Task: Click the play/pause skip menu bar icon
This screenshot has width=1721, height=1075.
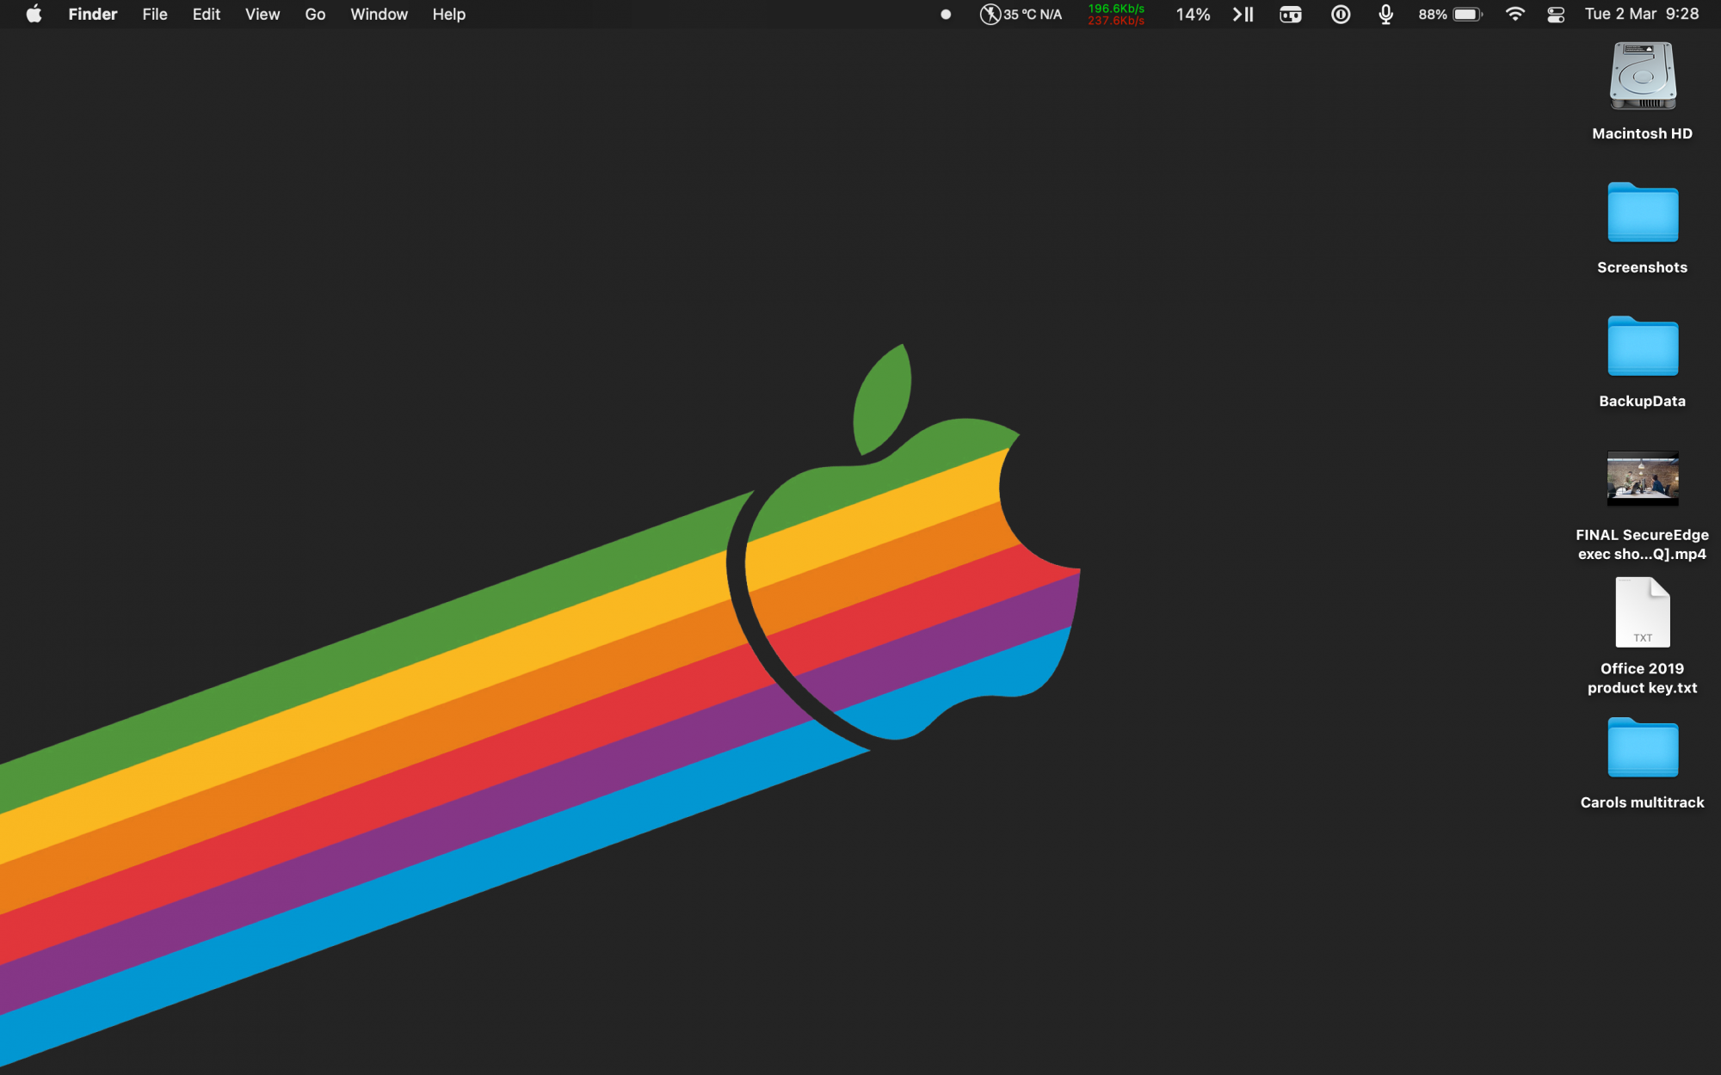Action: tap(1243, 14)
